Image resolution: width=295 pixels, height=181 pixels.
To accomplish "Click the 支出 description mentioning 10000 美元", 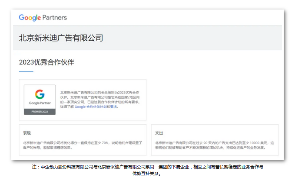I will 215,145.
